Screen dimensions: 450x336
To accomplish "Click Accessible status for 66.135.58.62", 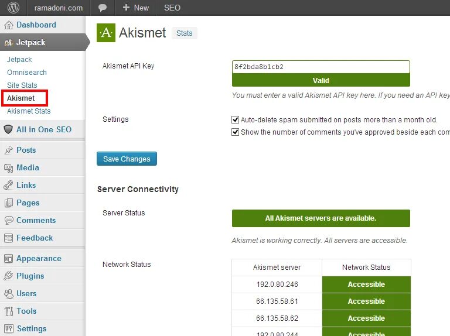I will tap(366, 318).
